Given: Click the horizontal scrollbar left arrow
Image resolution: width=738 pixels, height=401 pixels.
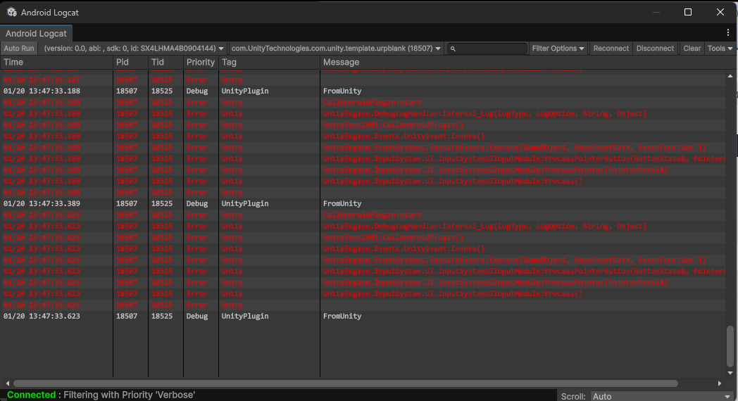Looking at the screenshot, I should tap(7, 383).
